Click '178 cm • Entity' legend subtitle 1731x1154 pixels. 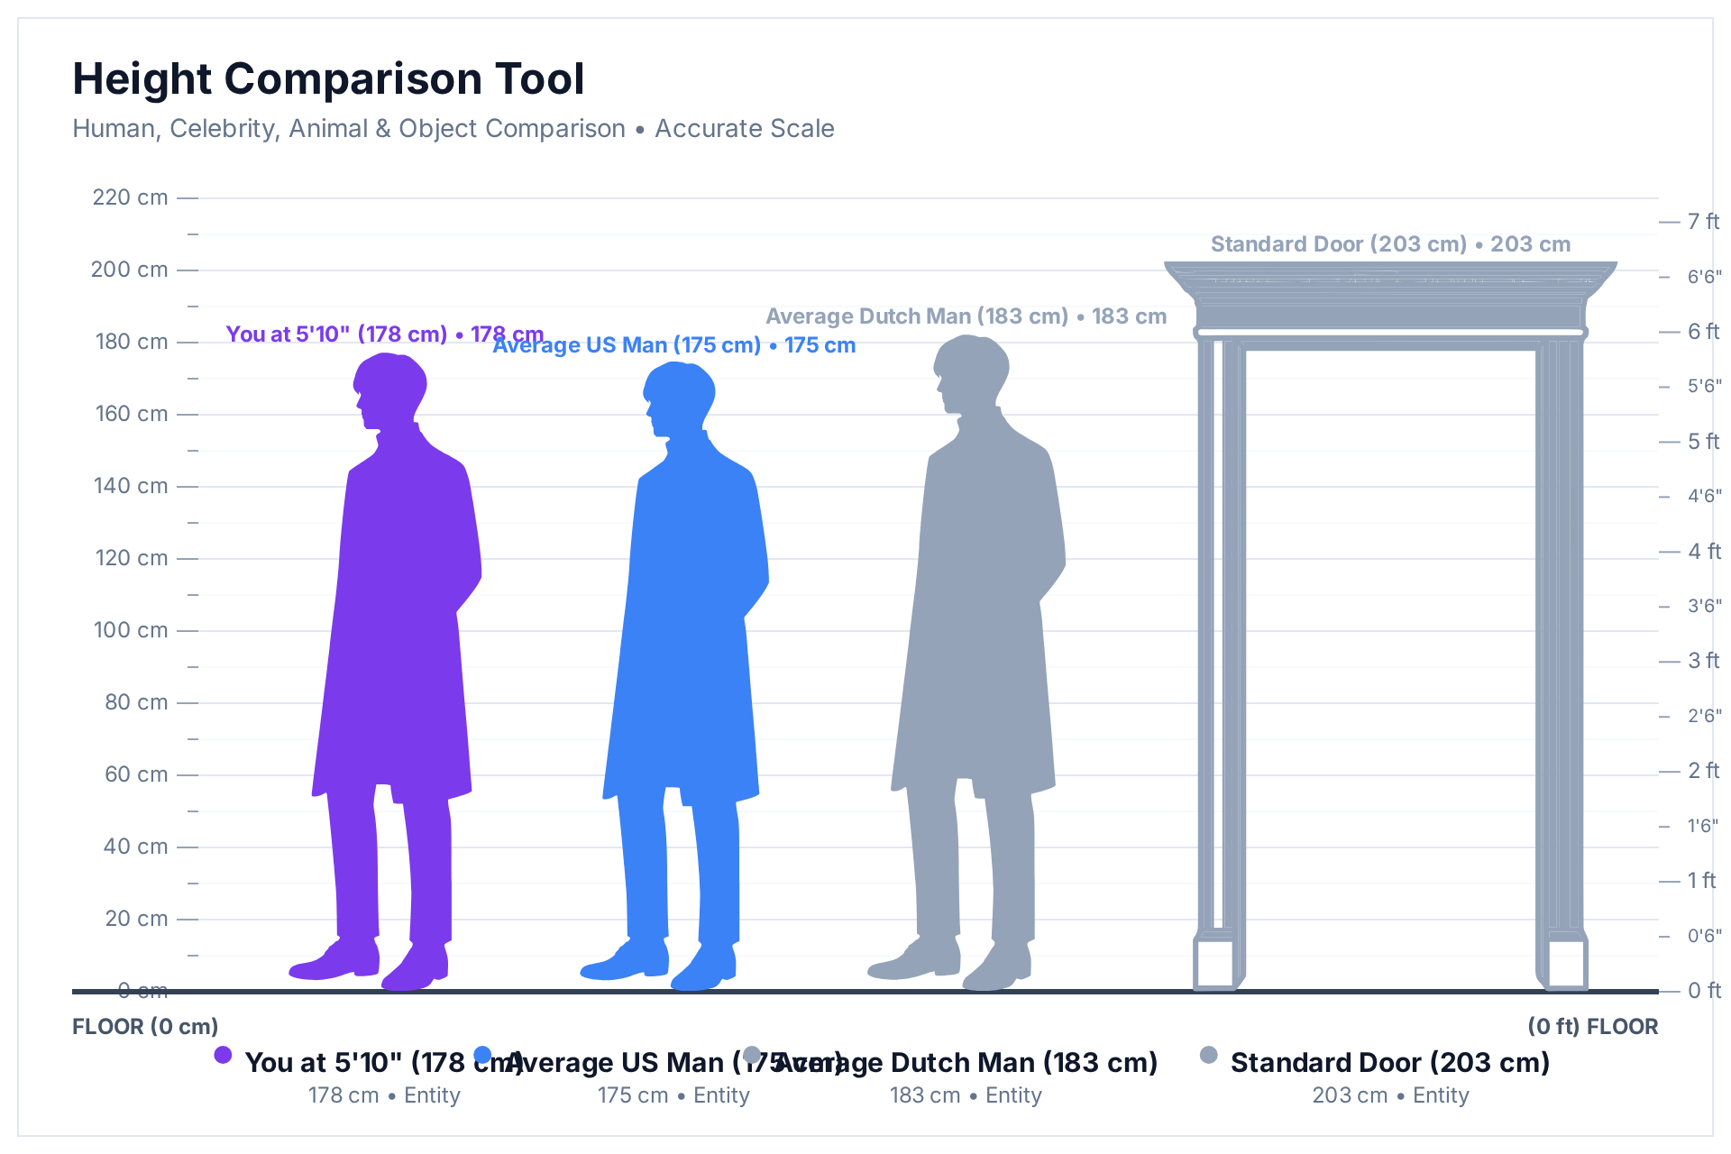click(x=384, y=1095)
